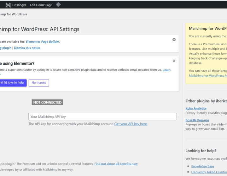Viewport: 227px width, 176px height.
Task: Open the Get your API key here link
Action: coord(131,124)
